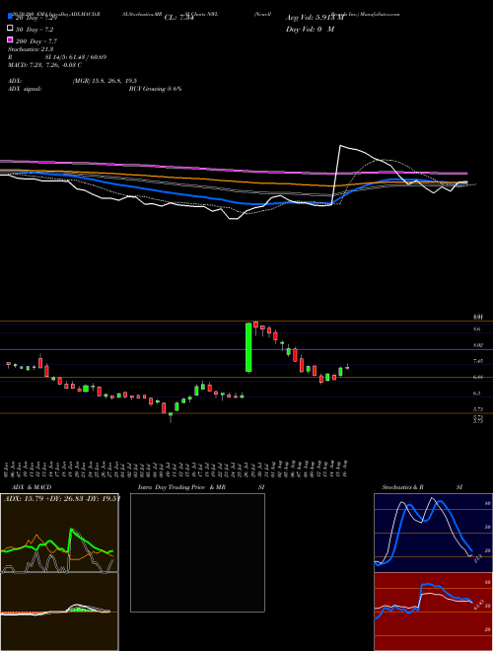Click the 61.43 value label on RSI chart
This screenshot has width=493, height=651.
479,604
